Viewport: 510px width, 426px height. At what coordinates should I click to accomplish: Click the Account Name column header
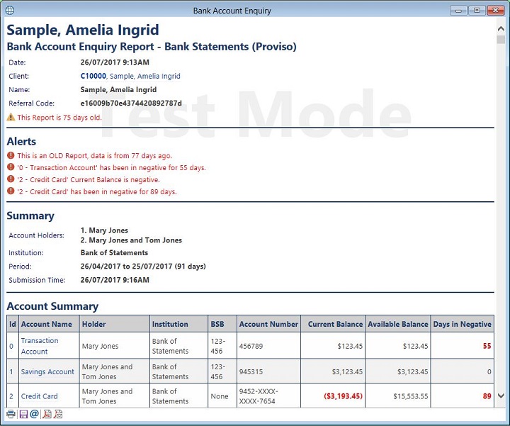click(x=47, y=324)
